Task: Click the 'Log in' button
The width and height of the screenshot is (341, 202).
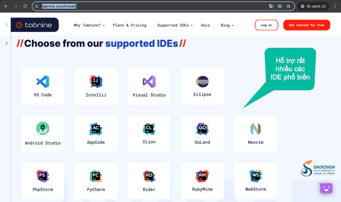Action: pyautogui.click(x=266, y=25)
